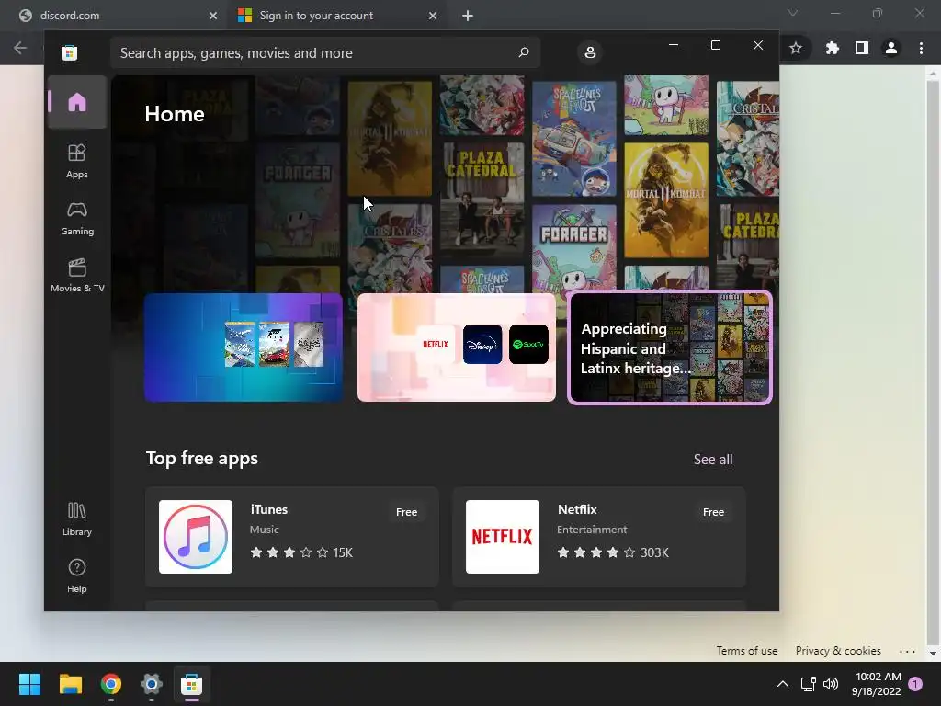This screenshot has width=941, height=706.
Task: Click the Microsoft Store logo icon
Action: (x=69, y=52)
